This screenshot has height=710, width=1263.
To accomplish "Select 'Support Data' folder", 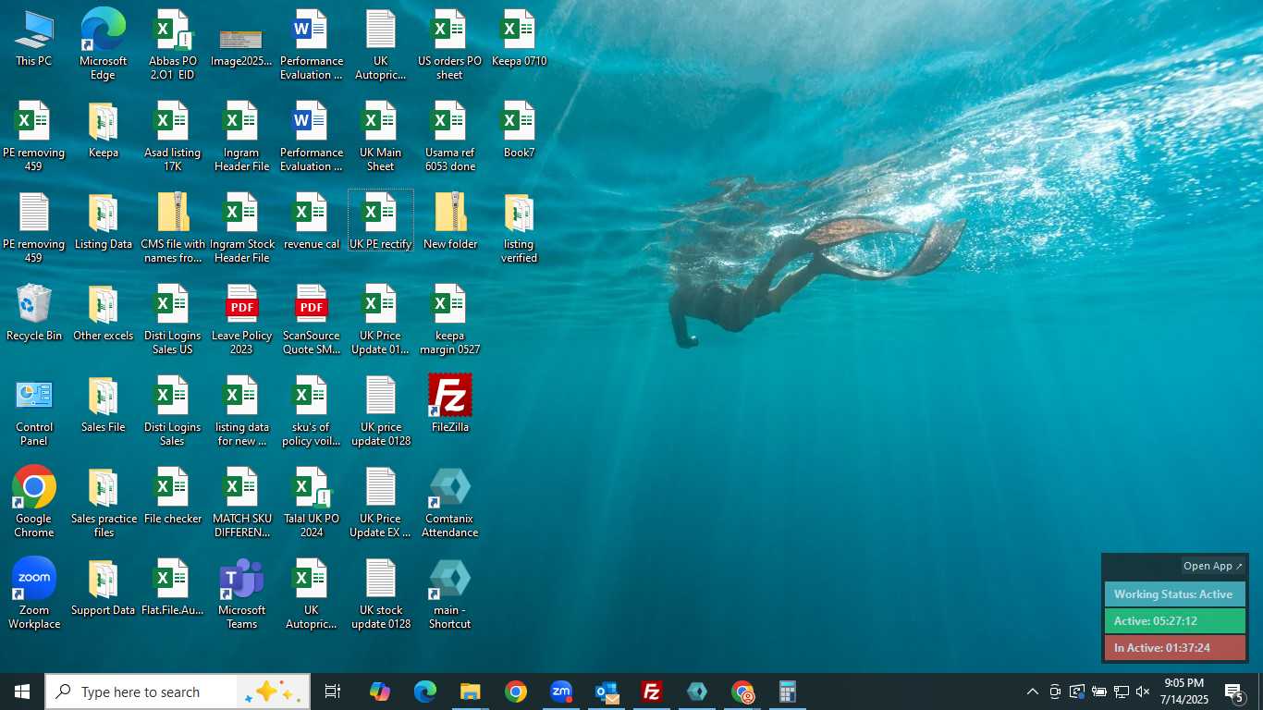I will tap(104, 588).
